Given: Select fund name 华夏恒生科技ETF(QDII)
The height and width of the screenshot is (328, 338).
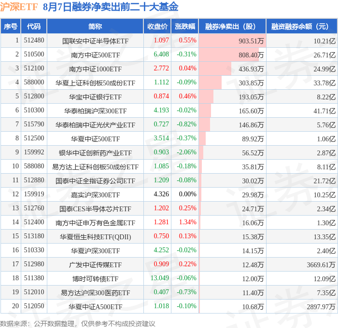Looking at the screenshot, I should click(x=95, y=237).
